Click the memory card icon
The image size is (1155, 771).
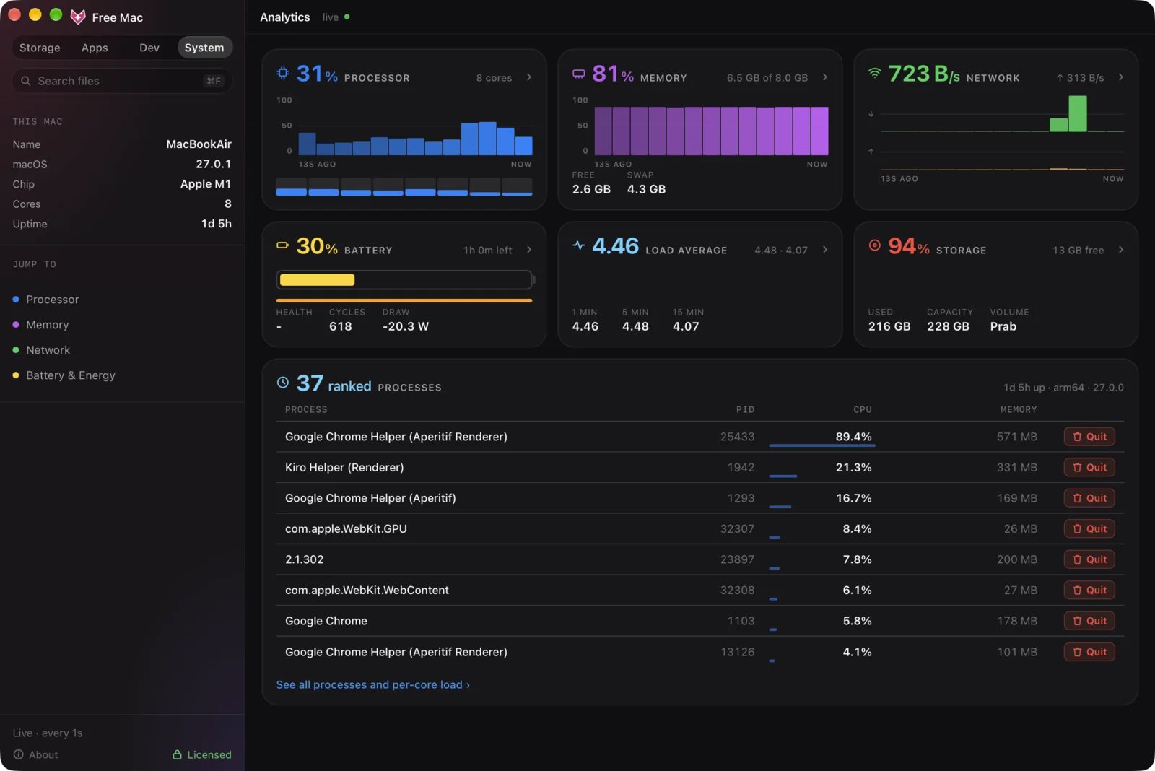(579, 74)
